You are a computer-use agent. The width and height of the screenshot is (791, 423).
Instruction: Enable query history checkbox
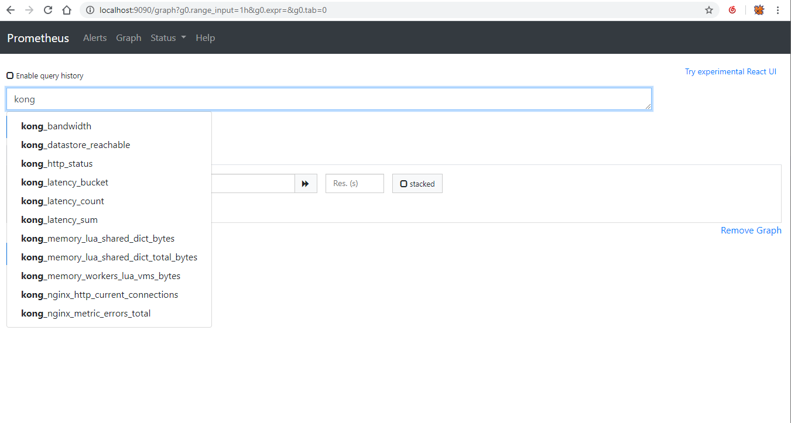(x=10, y=75)
